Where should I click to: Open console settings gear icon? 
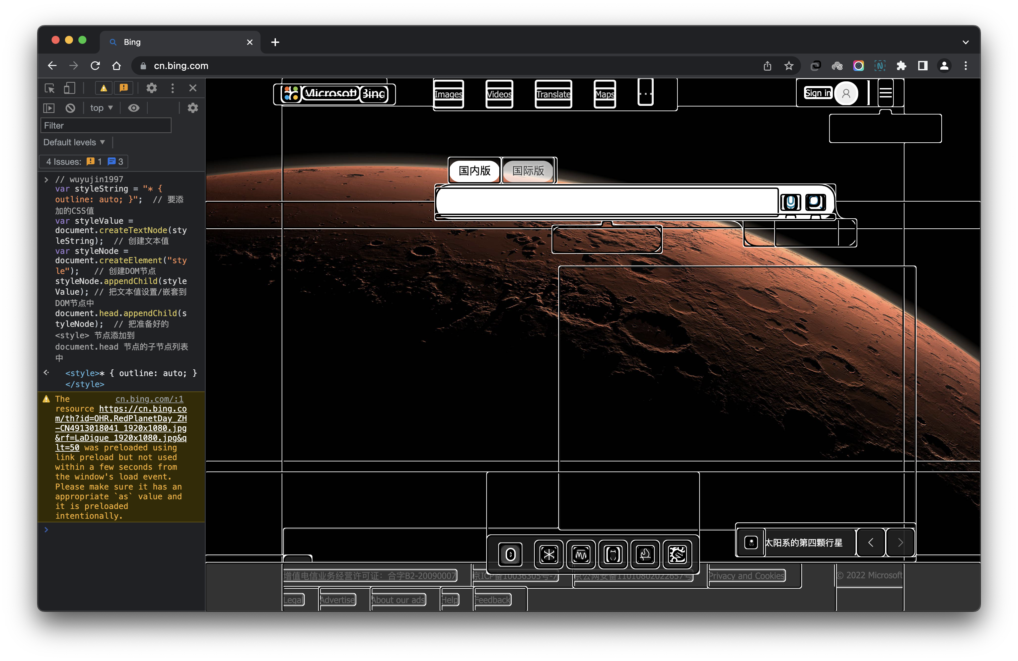(193, 108)
